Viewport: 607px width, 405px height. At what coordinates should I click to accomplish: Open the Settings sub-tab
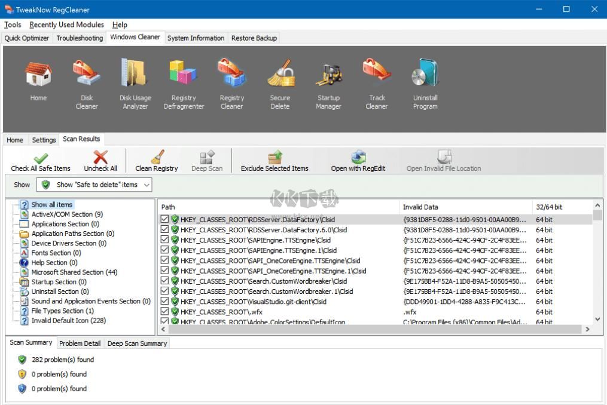44,140
